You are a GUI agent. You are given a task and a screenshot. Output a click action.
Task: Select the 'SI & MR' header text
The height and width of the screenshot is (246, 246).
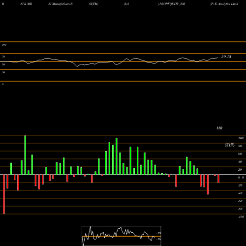pos(26,4)
